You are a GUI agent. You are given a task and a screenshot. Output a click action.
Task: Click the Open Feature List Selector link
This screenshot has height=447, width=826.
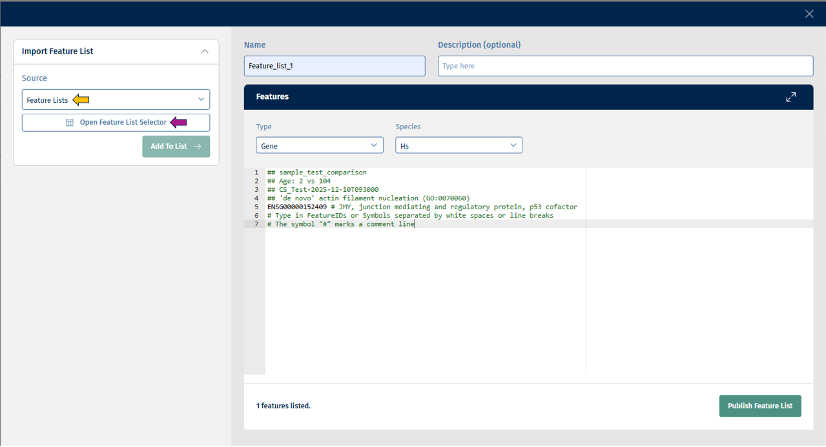pyautogui.click(x=122, y=122)
